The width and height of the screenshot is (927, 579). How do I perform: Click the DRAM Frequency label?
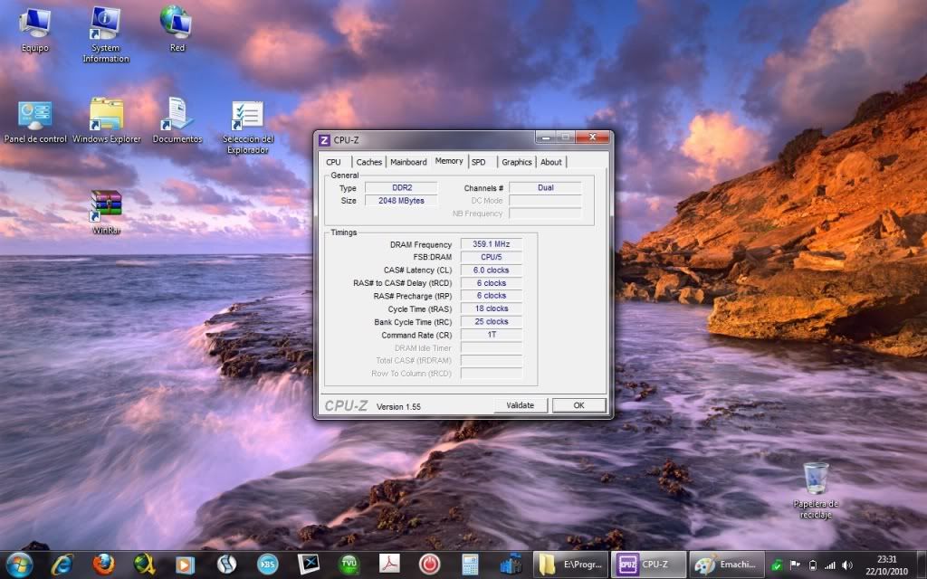coord(421,244)
